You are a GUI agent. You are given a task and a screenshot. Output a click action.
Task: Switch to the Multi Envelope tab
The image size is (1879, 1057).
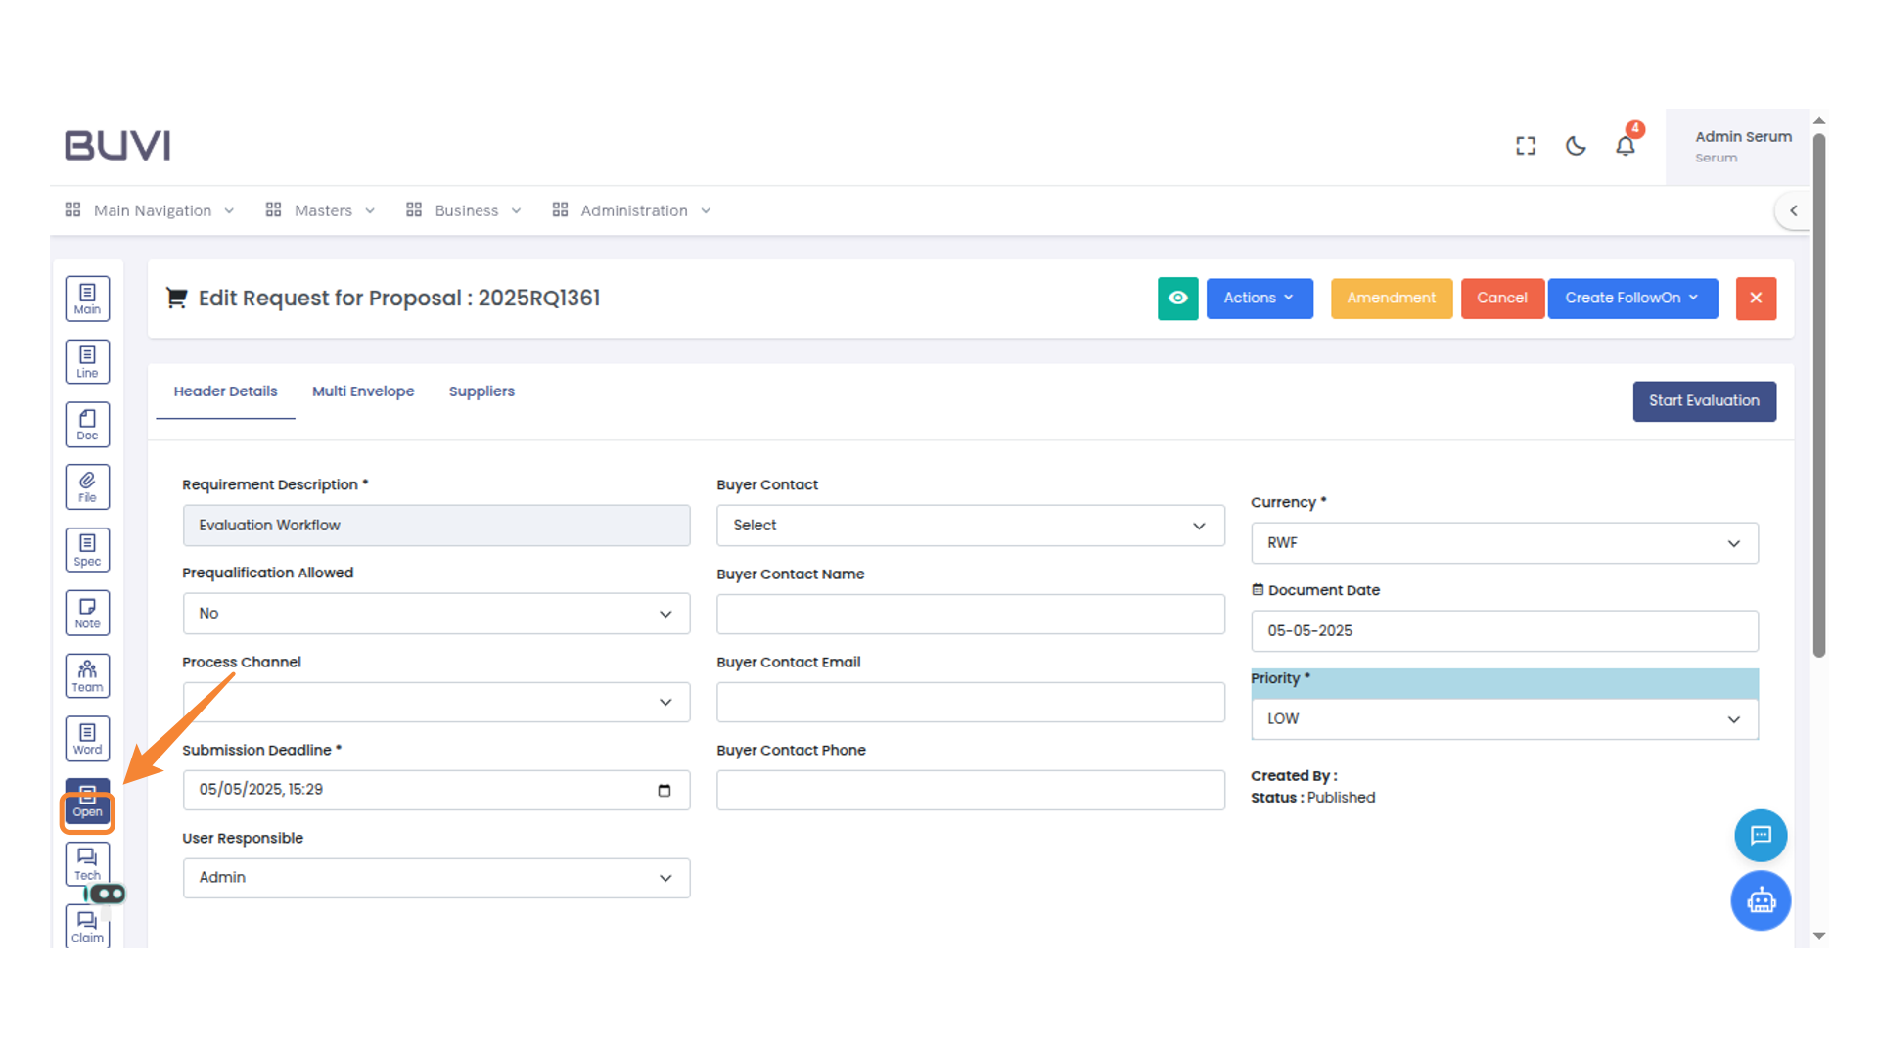[363, 391]
